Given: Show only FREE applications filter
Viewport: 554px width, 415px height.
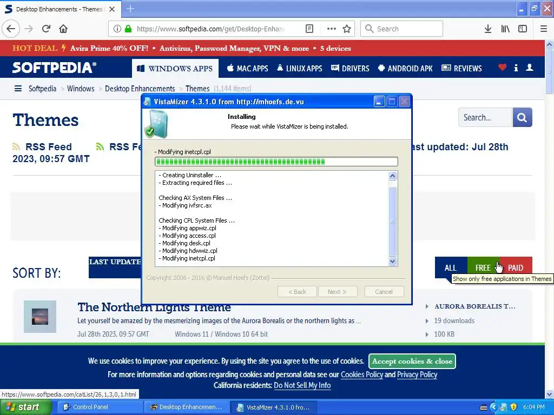Looking at the screenshot, I should pos(483,268).
